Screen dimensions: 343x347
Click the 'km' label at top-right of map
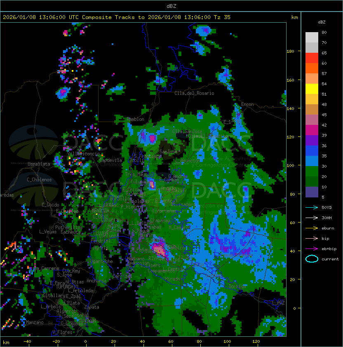coord(294,17)
